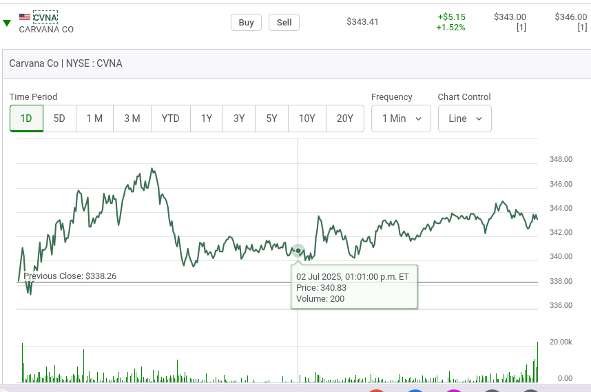Viewport: 591px width, 392px height.
Task: Choose the YTD time period
Action: tap(171, 118)
